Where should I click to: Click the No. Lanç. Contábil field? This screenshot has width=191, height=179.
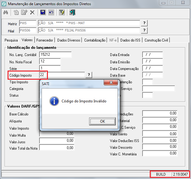[x=55, y=55]
